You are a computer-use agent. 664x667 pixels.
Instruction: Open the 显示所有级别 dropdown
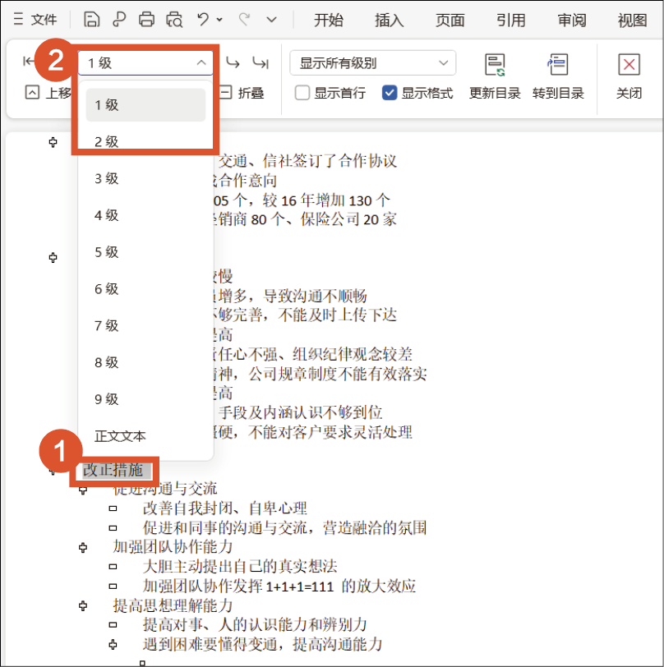tap(372, 62)
